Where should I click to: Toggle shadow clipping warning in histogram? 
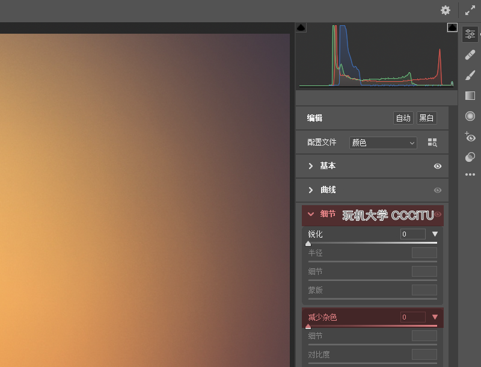coord(301,28)
